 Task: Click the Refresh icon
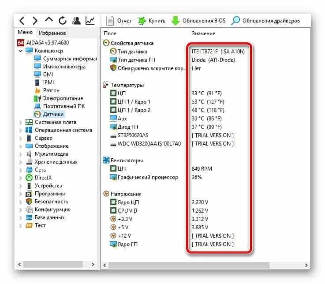(x=62, y=21)
